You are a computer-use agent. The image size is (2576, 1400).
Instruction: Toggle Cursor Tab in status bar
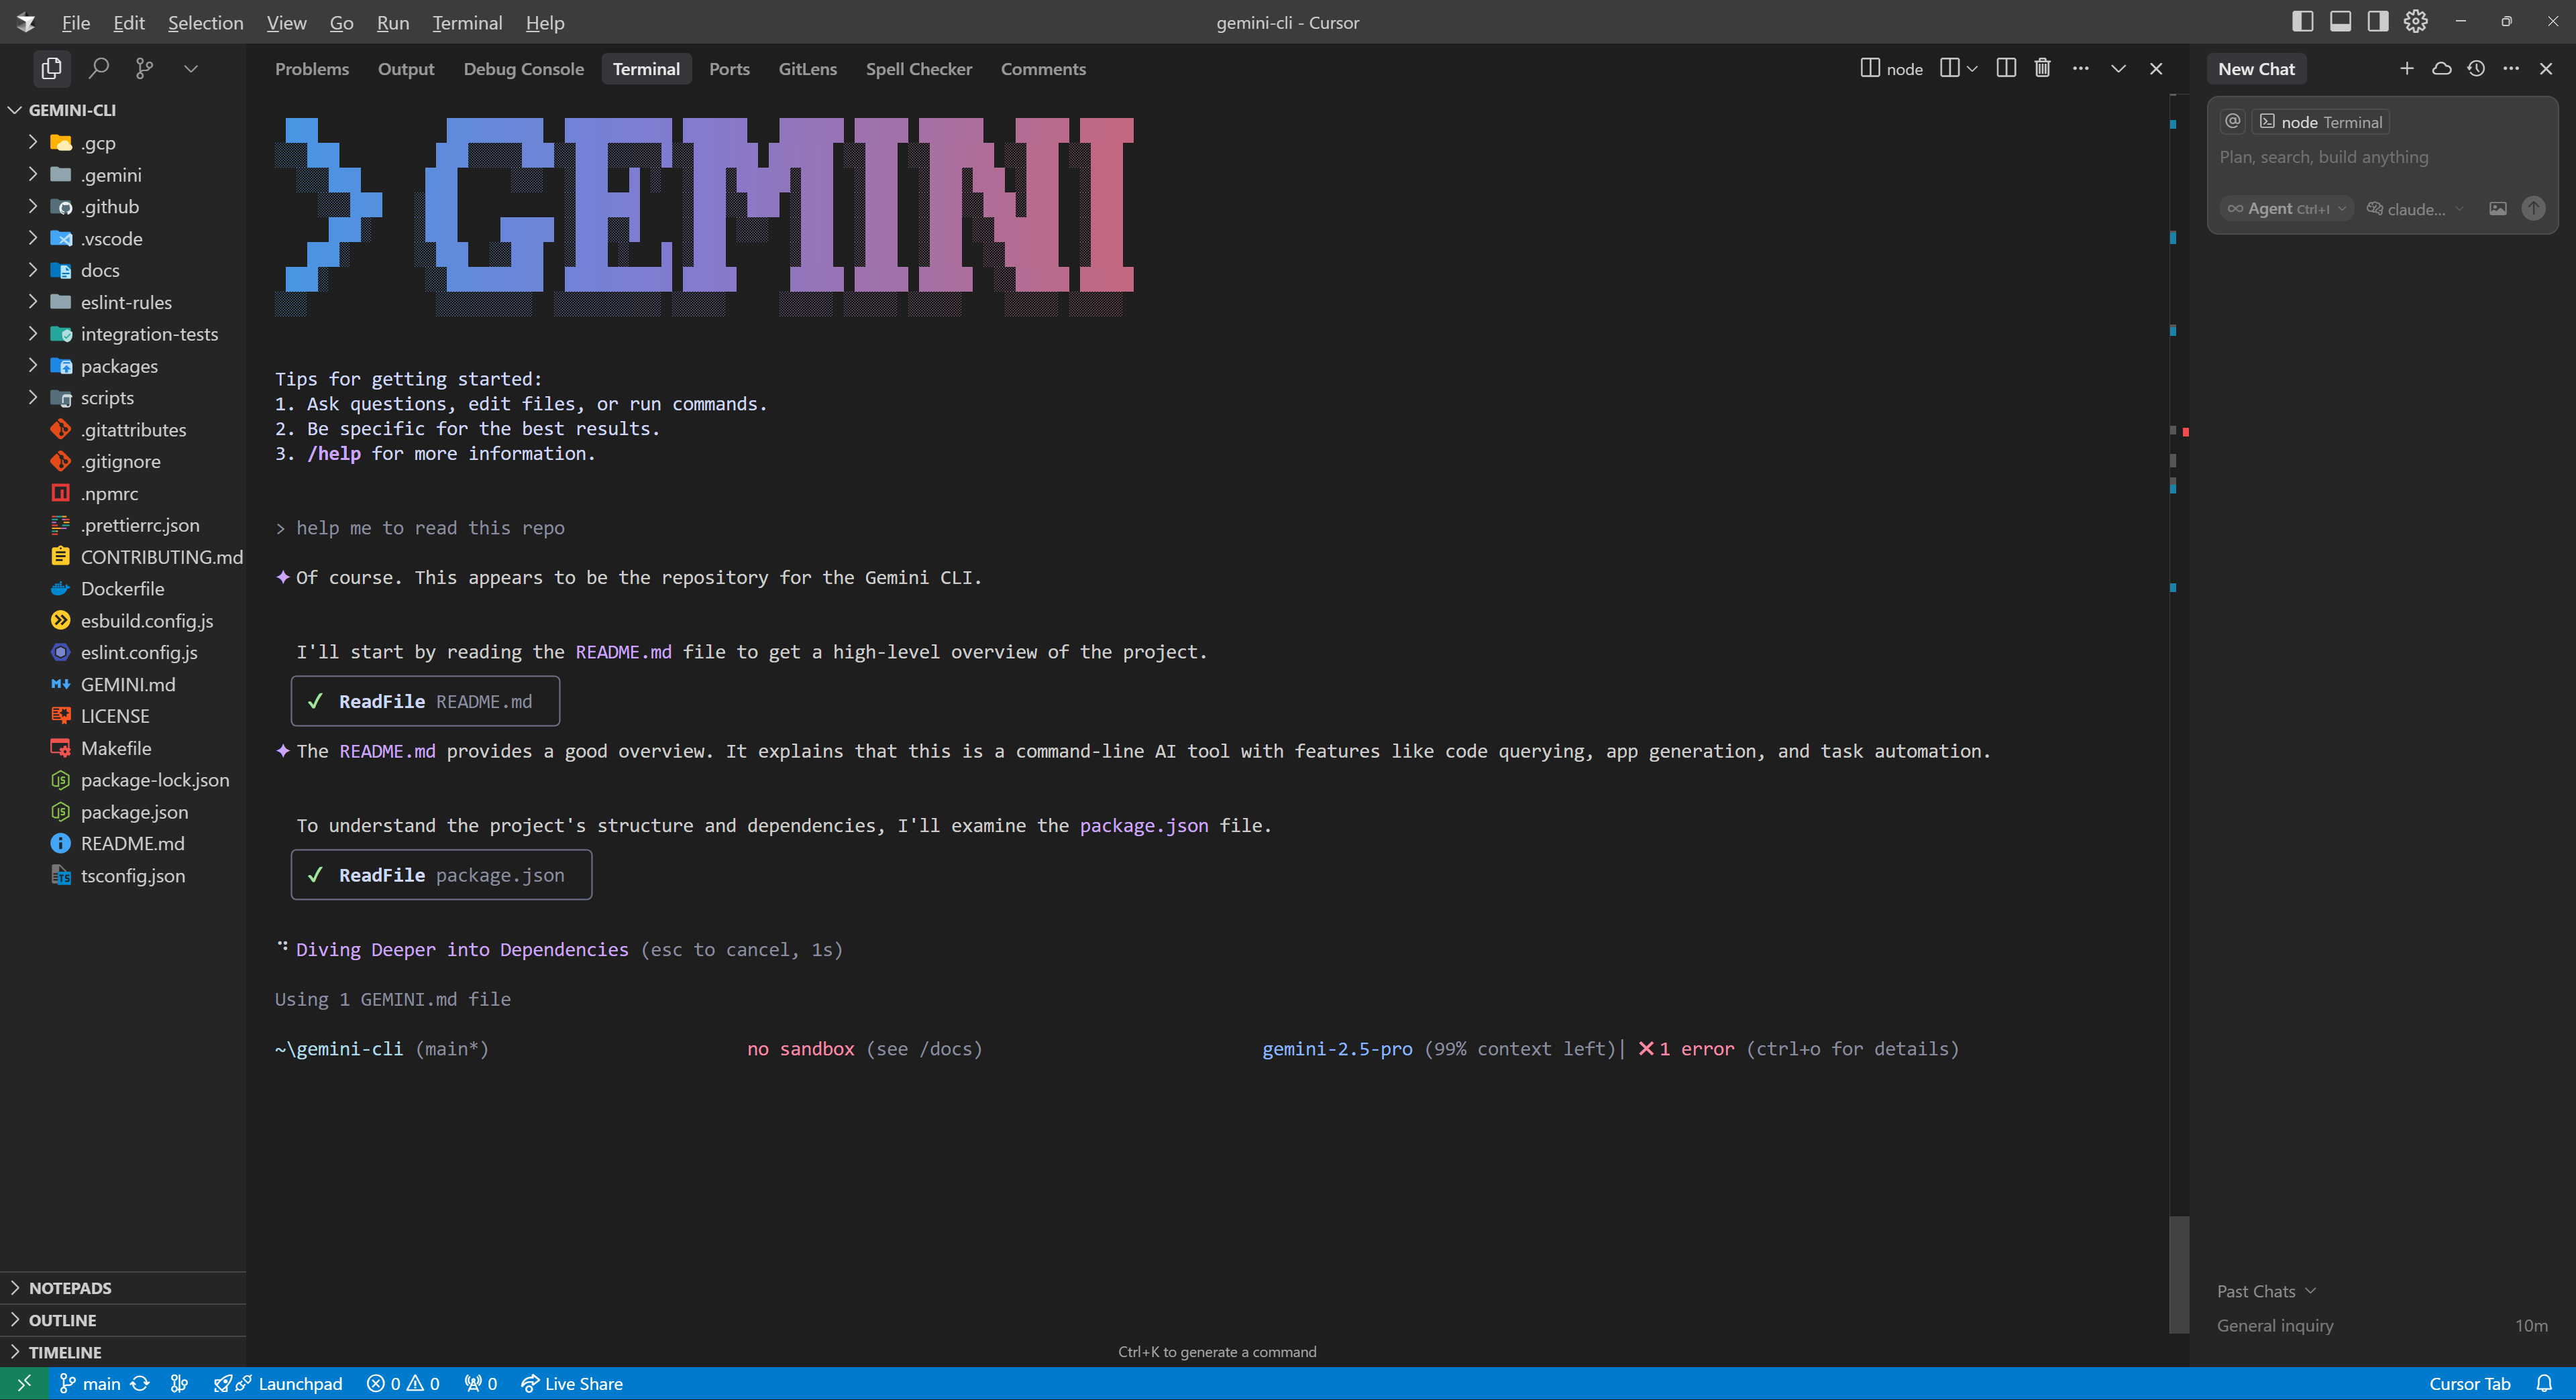tap(2469, 1383)
